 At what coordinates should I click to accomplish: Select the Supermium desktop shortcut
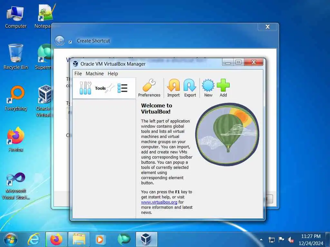pyautogui.click(x=44, y=57)
